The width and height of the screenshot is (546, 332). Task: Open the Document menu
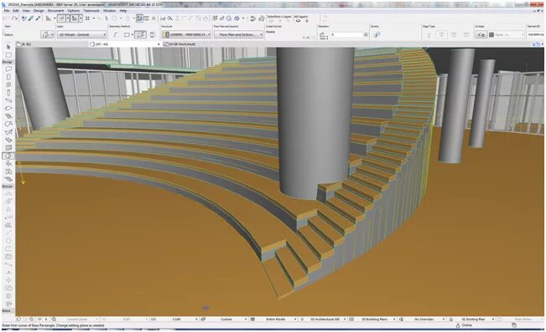(55, 11)
